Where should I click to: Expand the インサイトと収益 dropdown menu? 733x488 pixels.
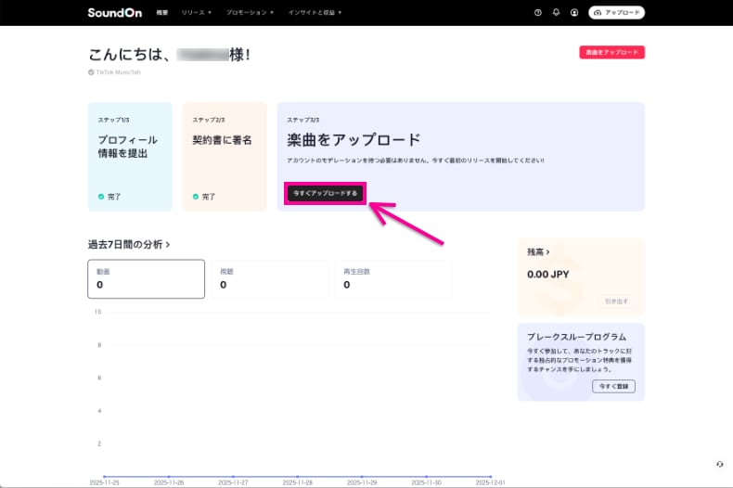[315, 13]
